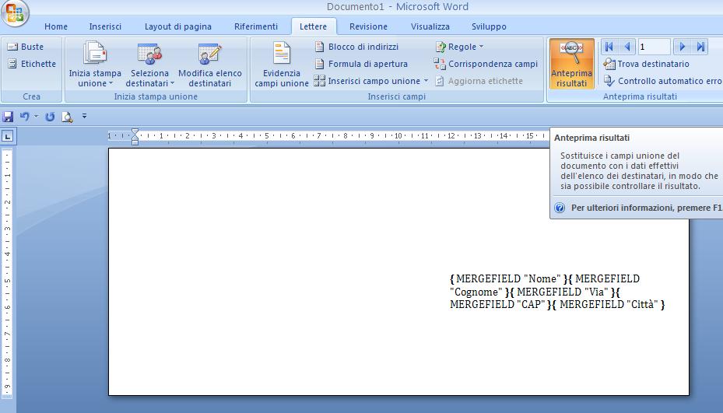
Task: Open the Regole dropdown
Action: (459, 47)
